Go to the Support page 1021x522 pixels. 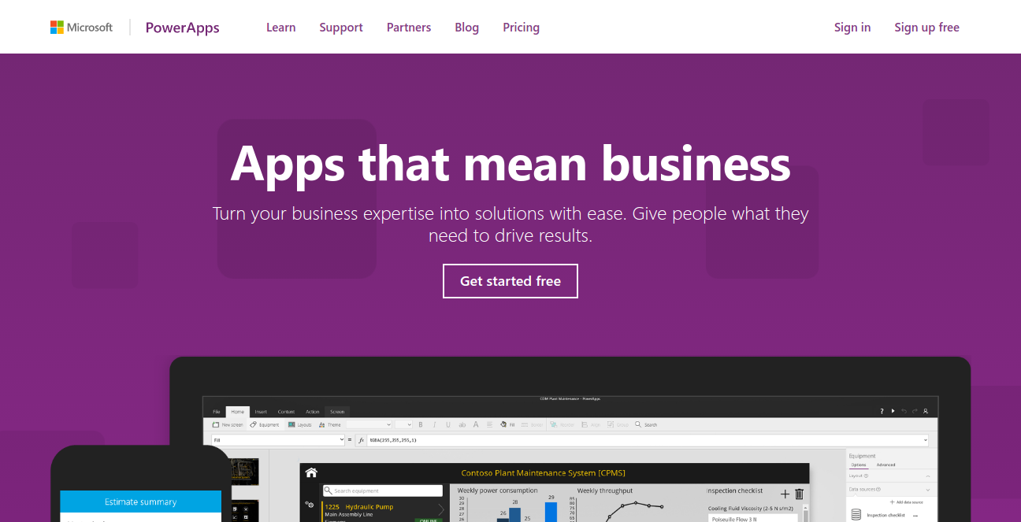pos(341,28)
